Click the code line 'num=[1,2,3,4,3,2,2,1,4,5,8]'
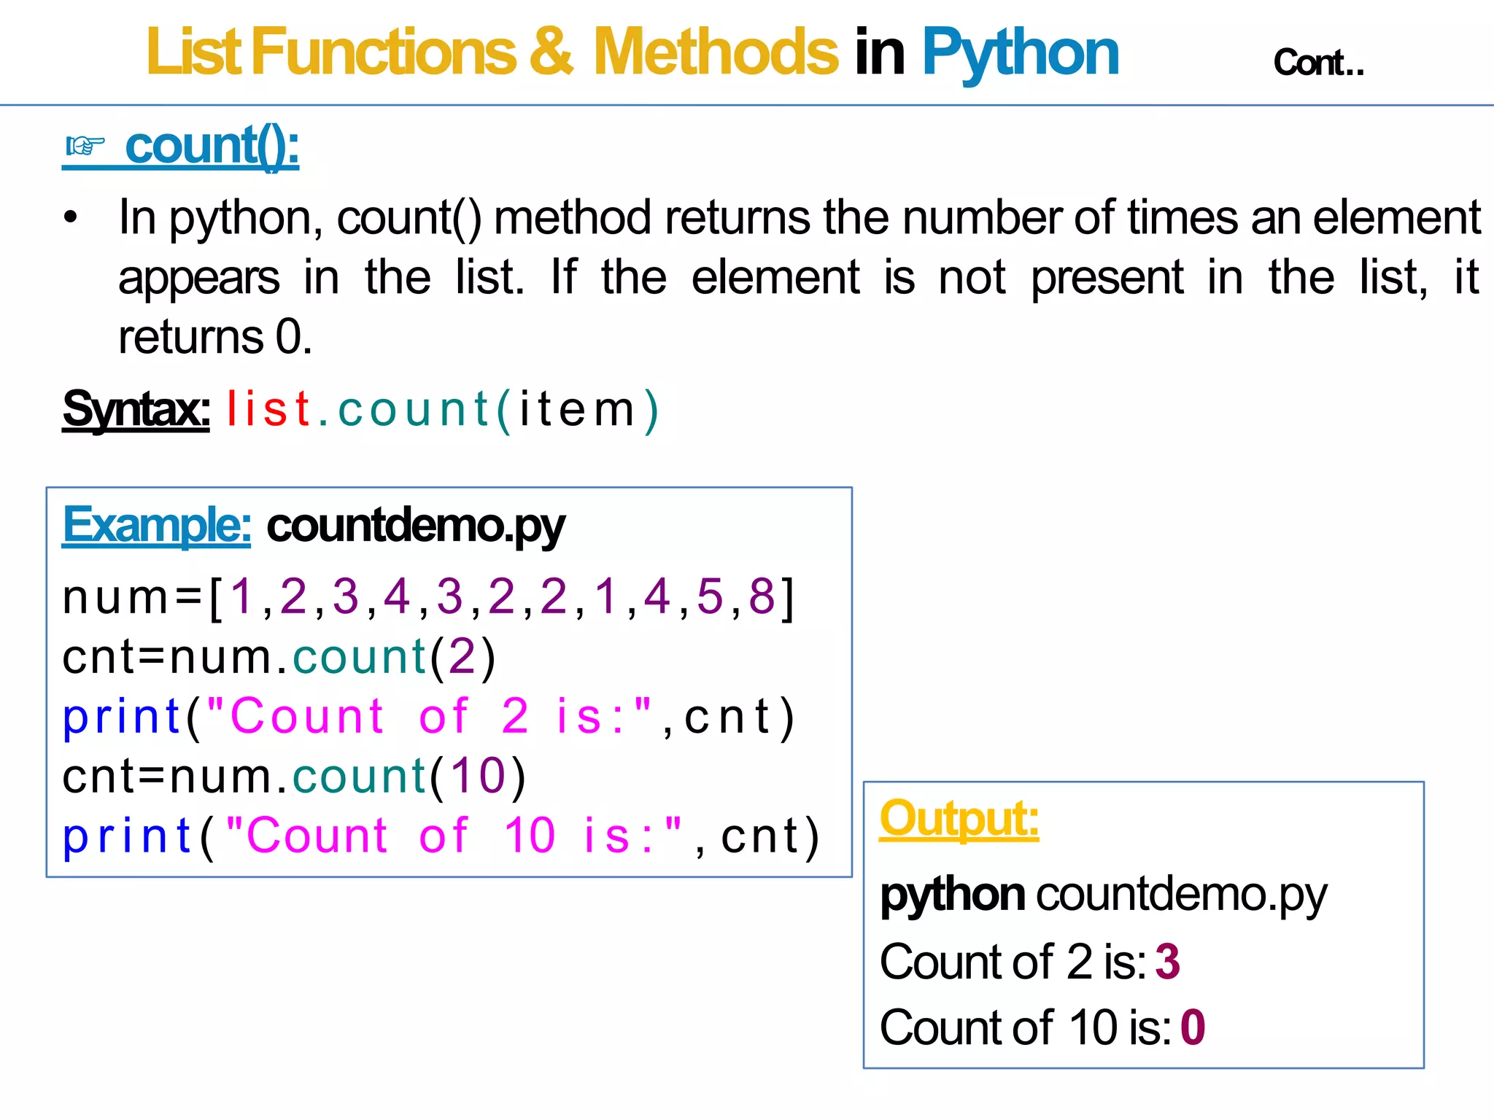1494x1120 pixels. pos(428,598)
